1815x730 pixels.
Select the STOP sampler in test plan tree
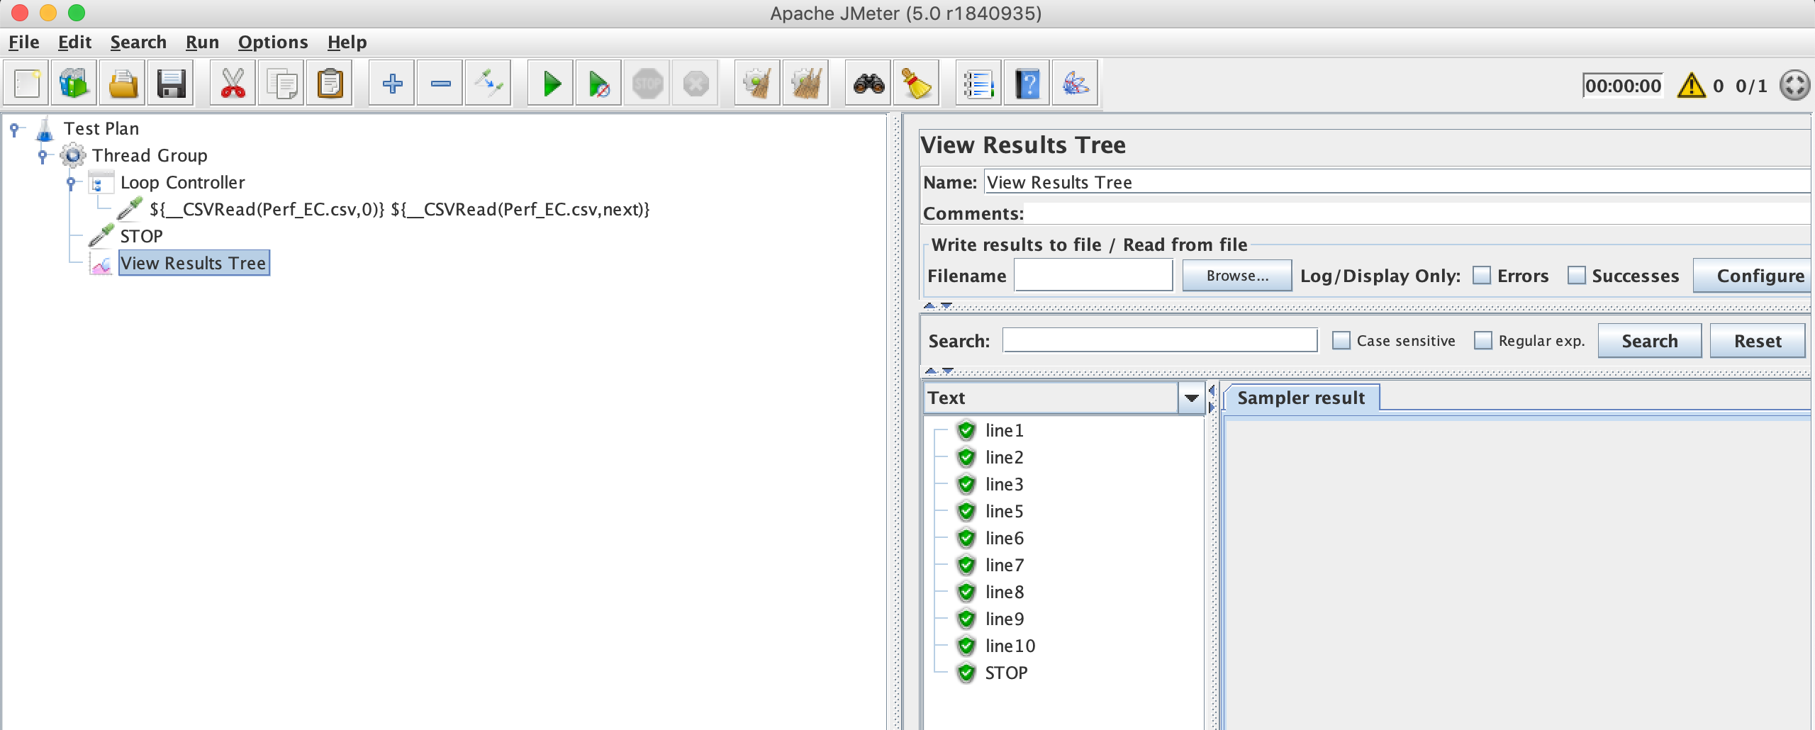tap(141, 237)
